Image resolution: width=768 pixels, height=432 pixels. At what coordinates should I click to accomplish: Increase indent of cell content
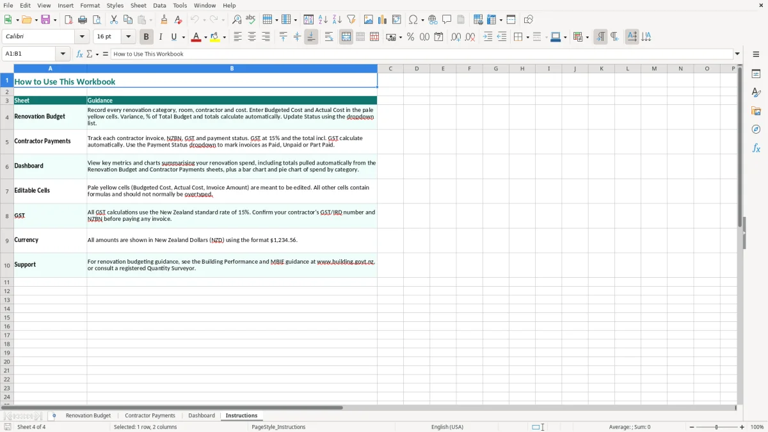click(488, 37)
